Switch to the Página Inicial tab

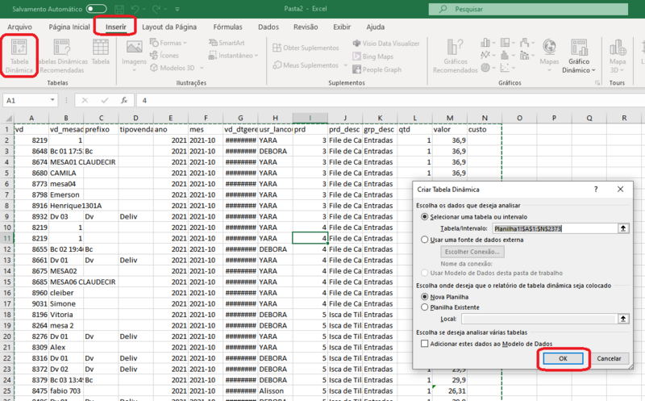pyautogui.click(x=69, y=27)
